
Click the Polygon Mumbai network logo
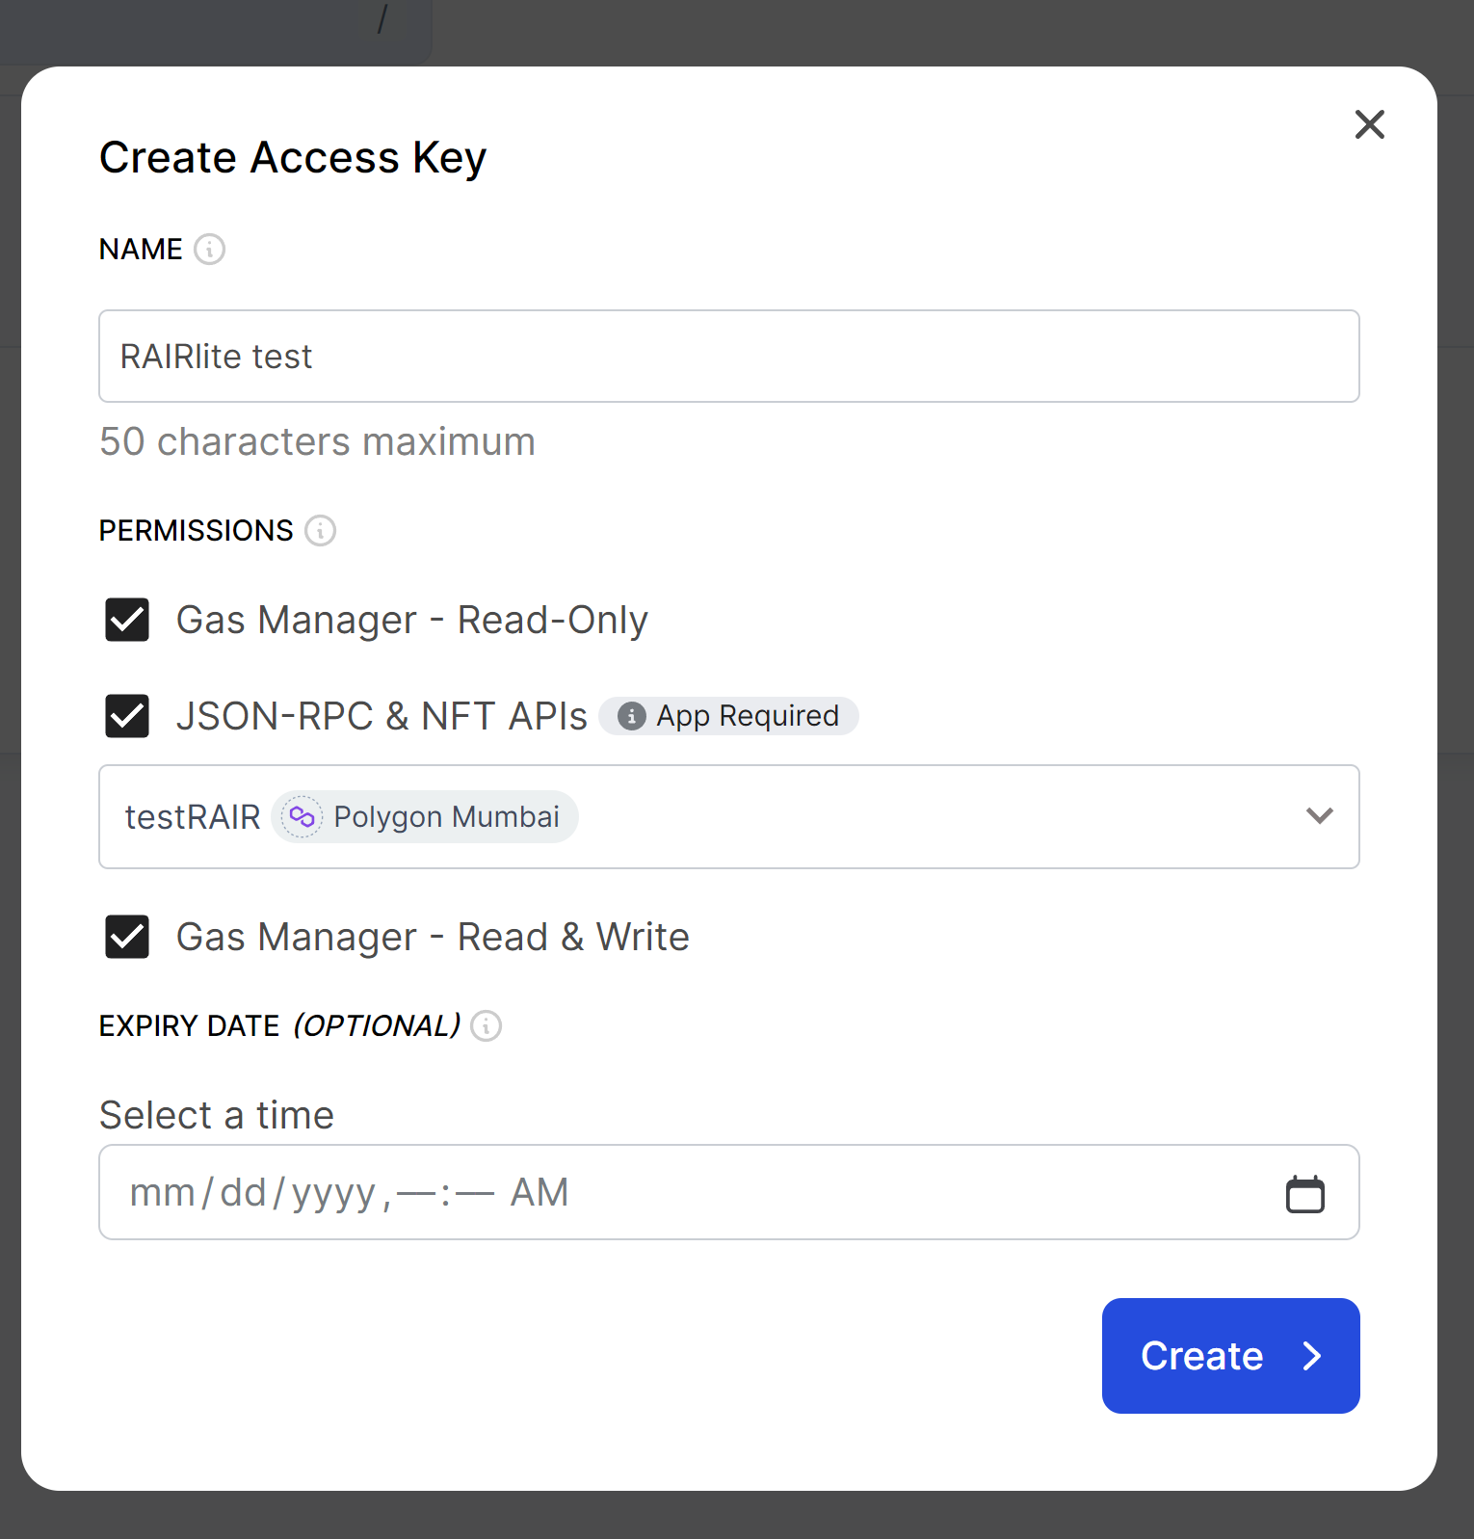point(302,817)
